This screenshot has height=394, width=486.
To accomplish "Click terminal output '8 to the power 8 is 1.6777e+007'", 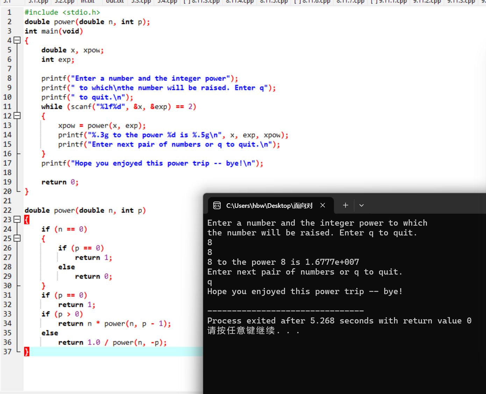I will pyautogui.click(x=283, y=262).
